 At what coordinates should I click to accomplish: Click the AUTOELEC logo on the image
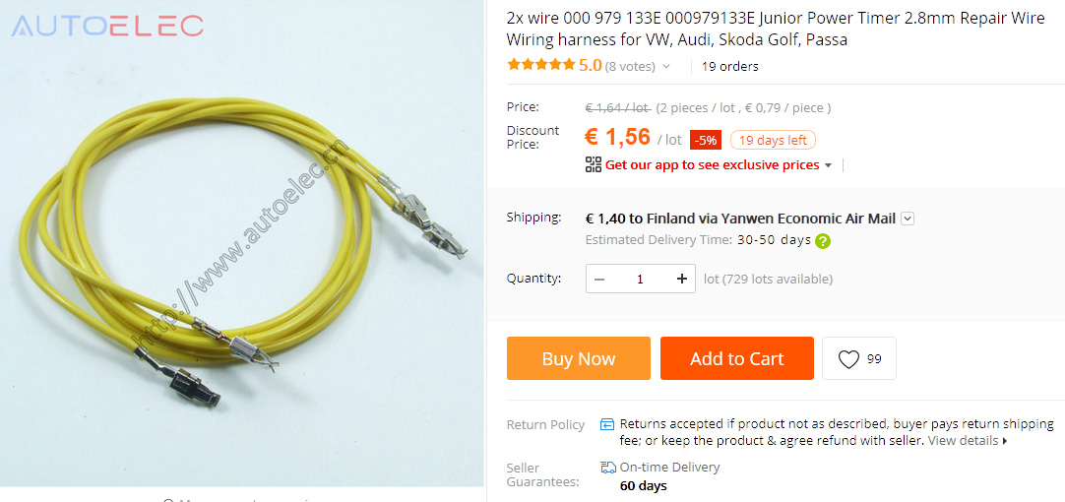107,26
